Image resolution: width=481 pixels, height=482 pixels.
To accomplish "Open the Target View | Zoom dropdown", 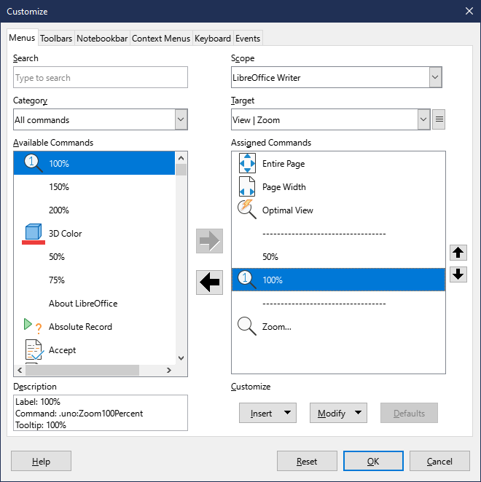I will [x=423, y=119].
